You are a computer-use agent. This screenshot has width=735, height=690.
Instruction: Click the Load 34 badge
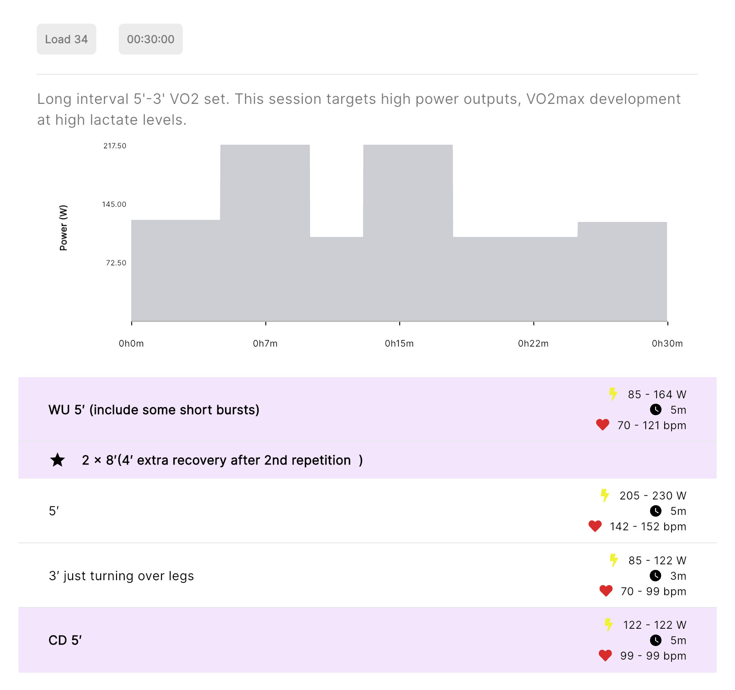click(66, 39)
